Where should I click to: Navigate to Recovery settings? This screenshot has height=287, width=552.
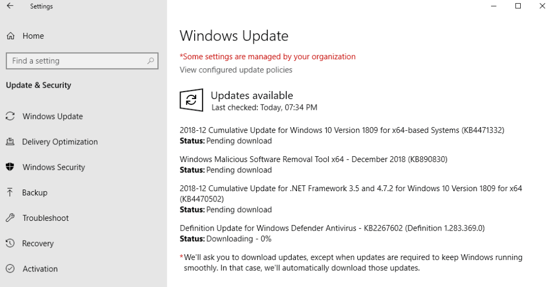point(38,243)
